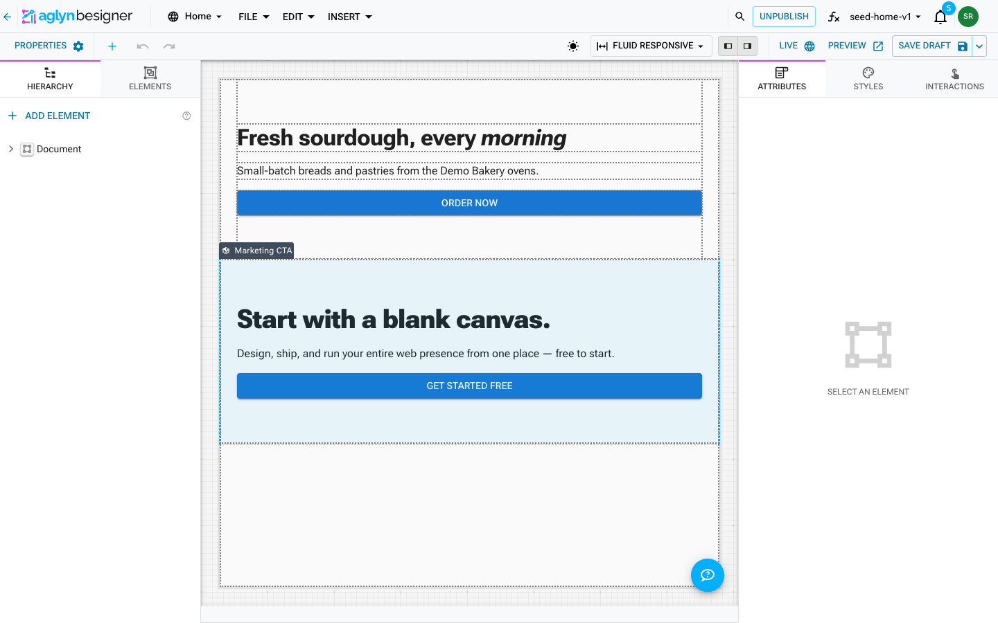
Task: Expand the Document tree node
Action: (x=11, y=149)
